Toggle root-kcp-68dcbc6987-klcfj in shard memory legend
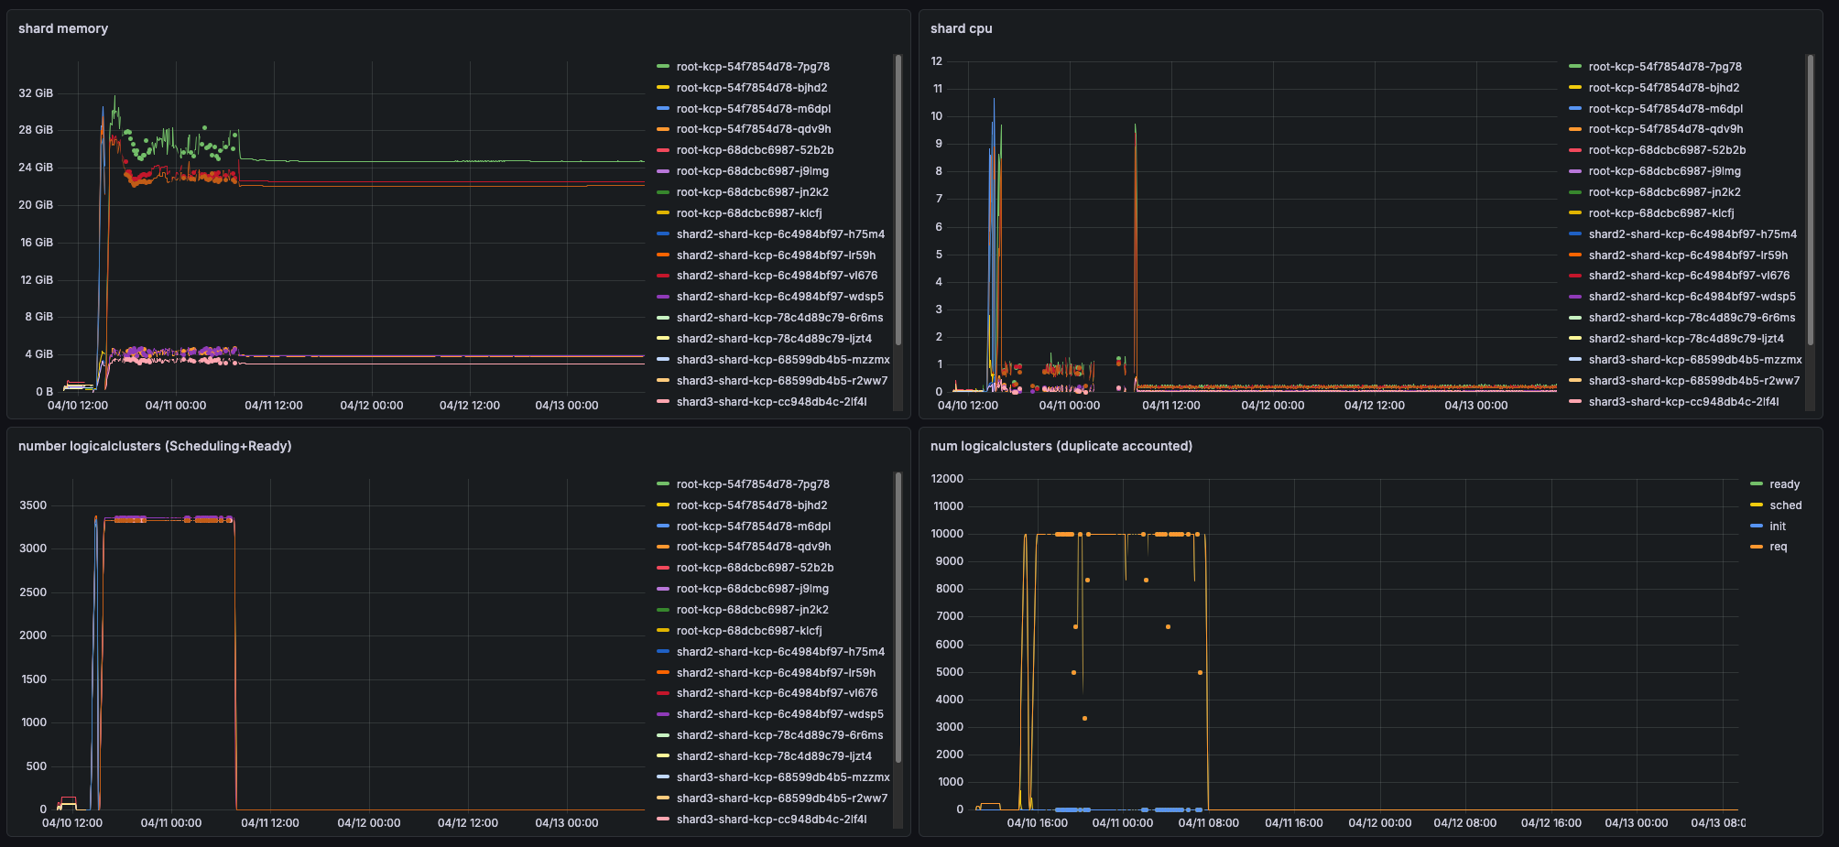1839x847 pixels. pyautogui.click(x=749, y=213)
